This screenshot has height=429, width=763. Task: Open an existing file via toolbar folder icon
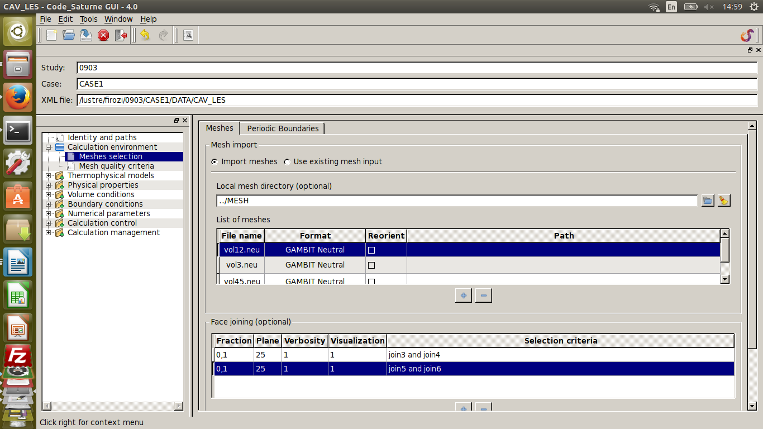coord(69,35)
